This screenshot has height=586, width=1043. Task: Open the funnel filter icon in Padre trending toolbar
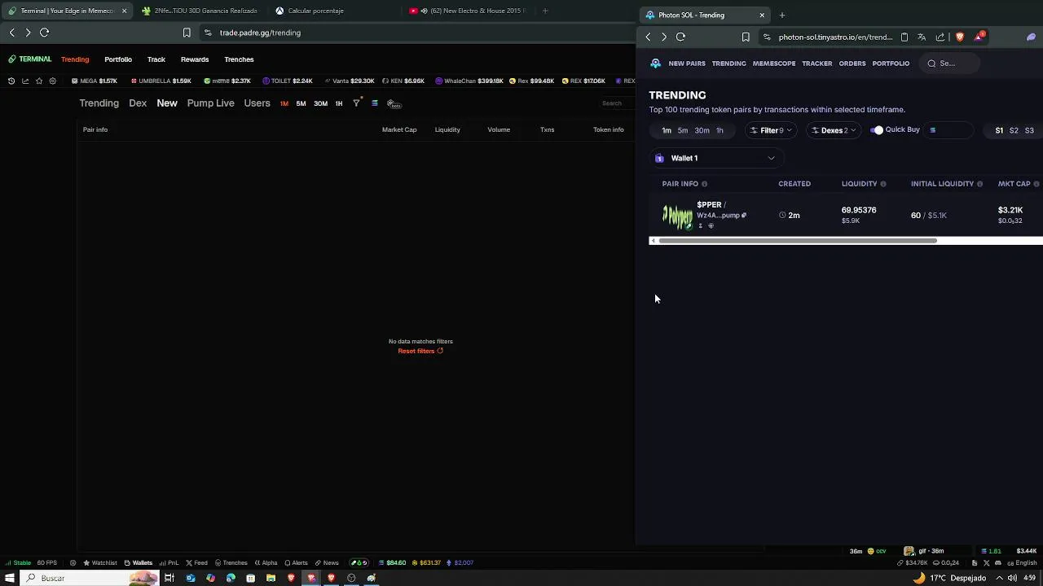[x=356, y=103]
